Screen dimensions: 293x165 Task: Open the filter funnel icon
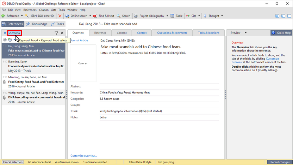click(56, 33)
